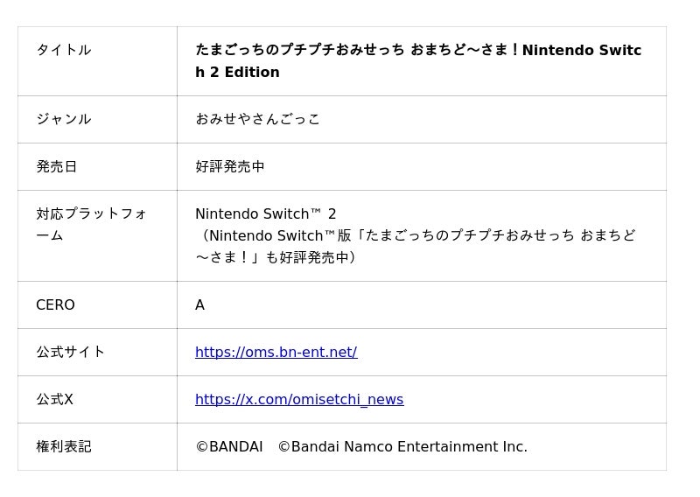Click the ©BANDAI copyright text
The width and height of the screenshot is (700, 497).
229,447
